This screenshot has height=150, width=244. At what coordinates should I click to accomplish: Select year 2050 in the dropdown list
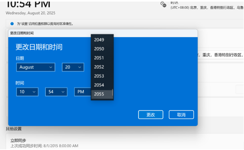tap(102, 49)
